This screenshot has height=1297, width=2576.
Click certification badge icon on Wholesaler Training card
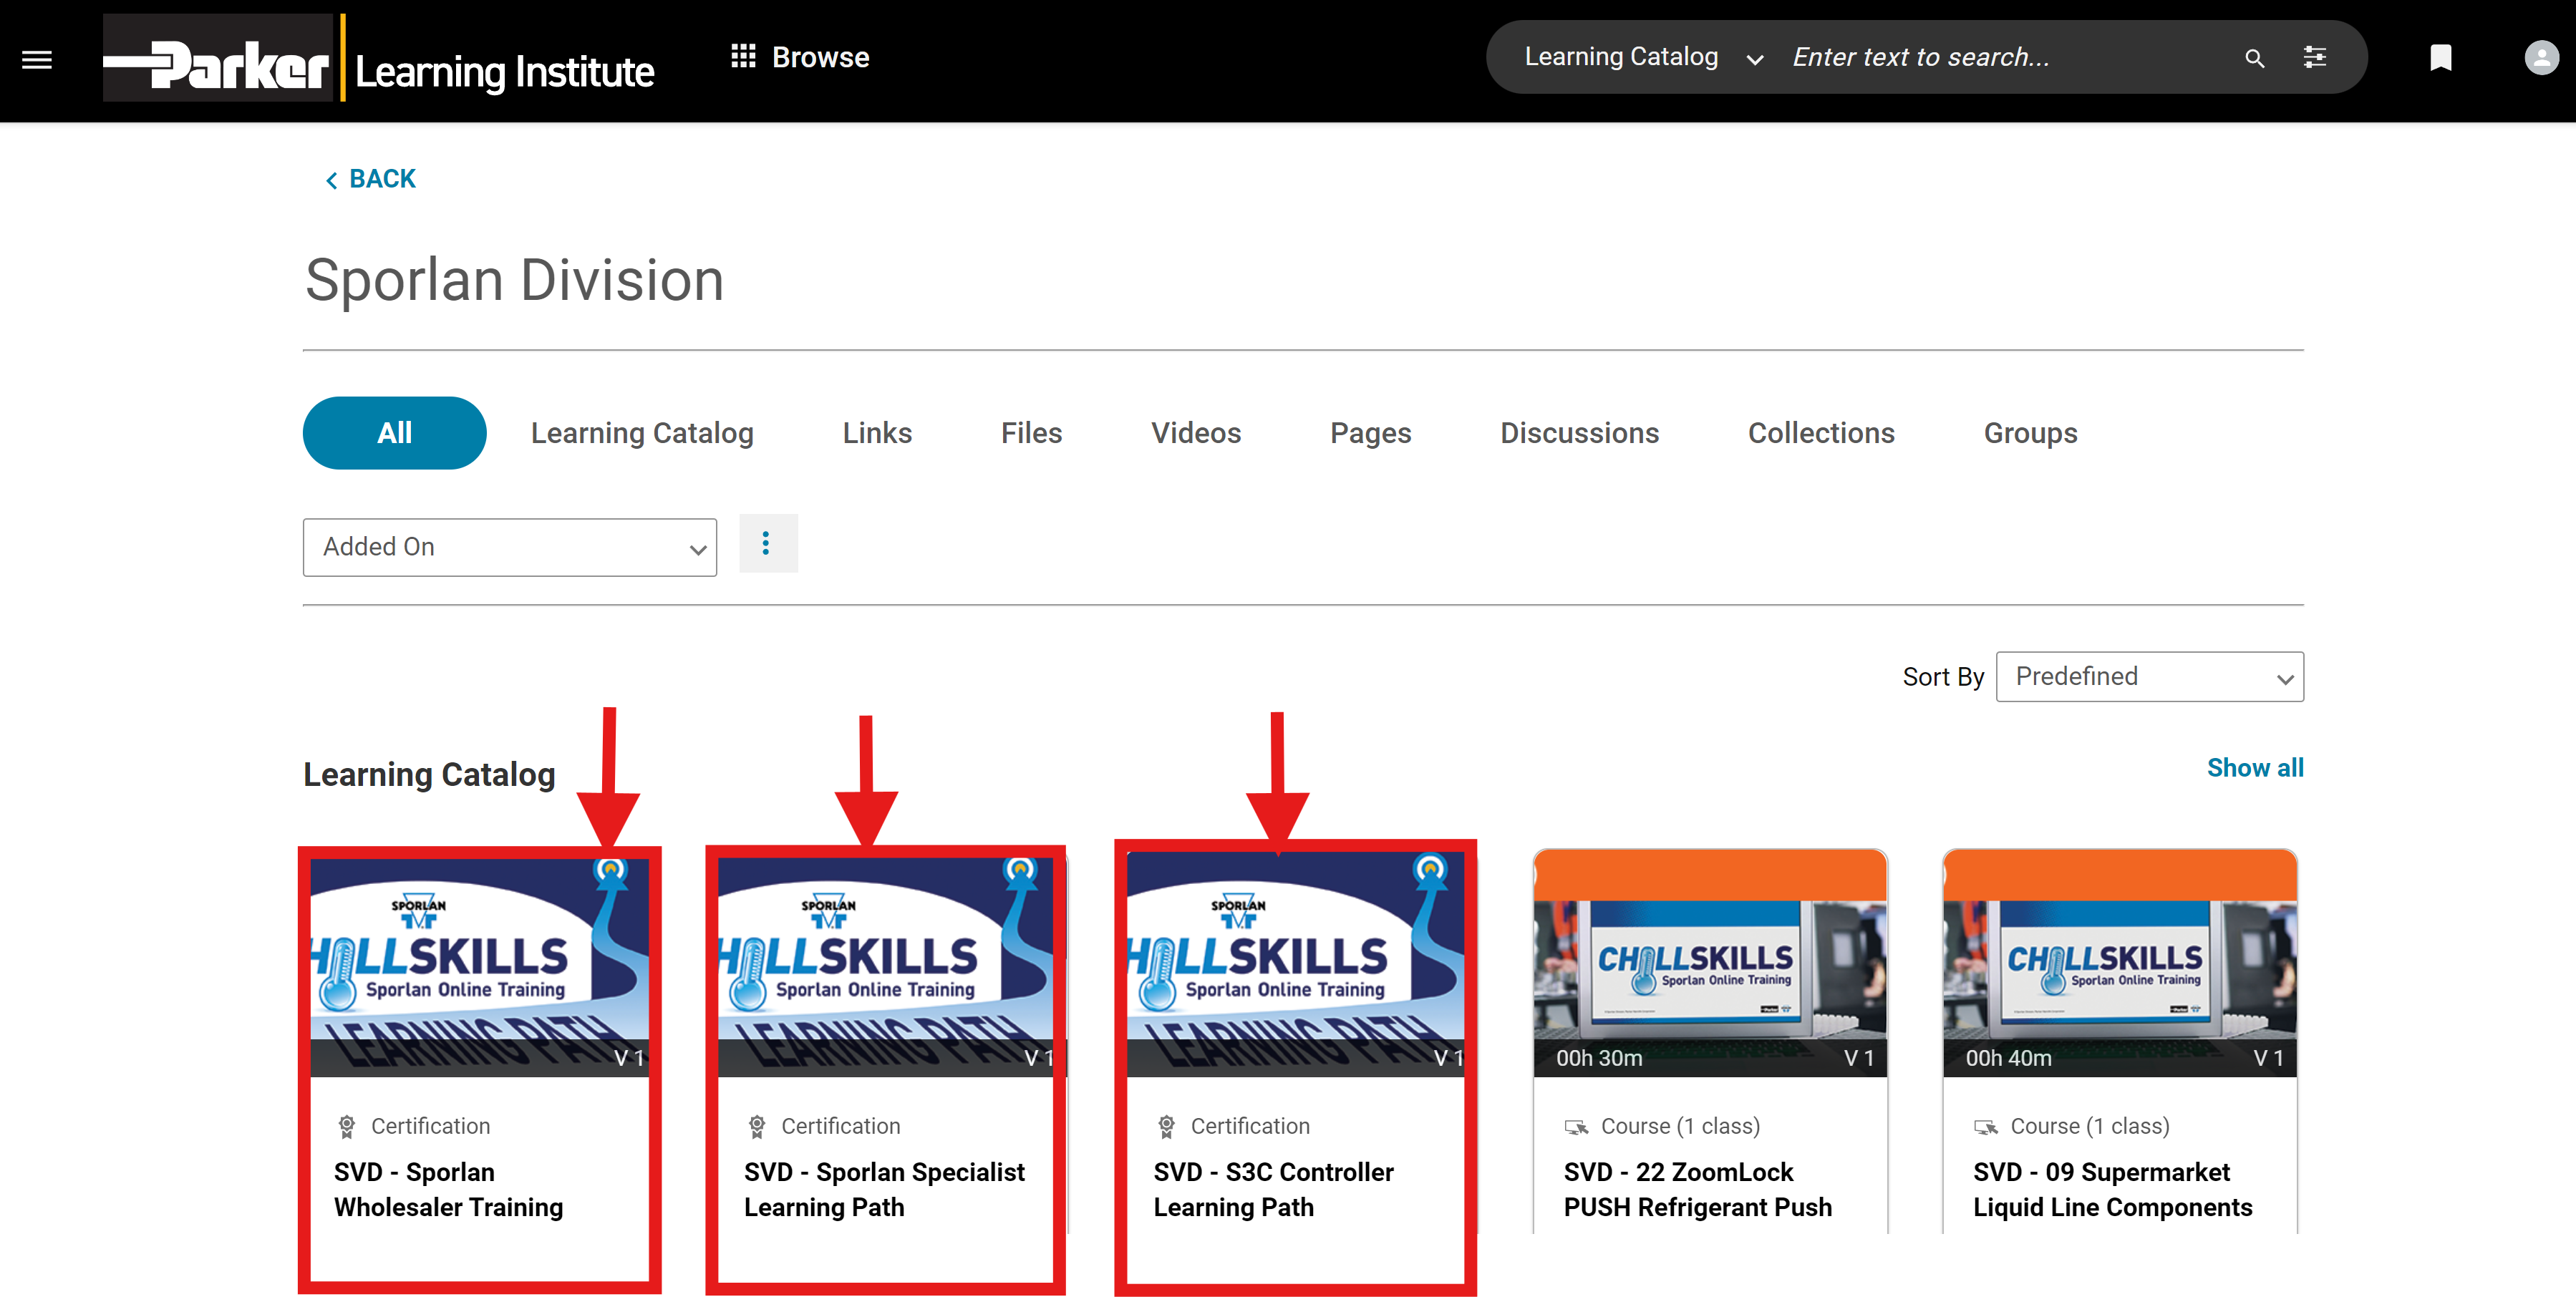click(x=347, y=1126)
